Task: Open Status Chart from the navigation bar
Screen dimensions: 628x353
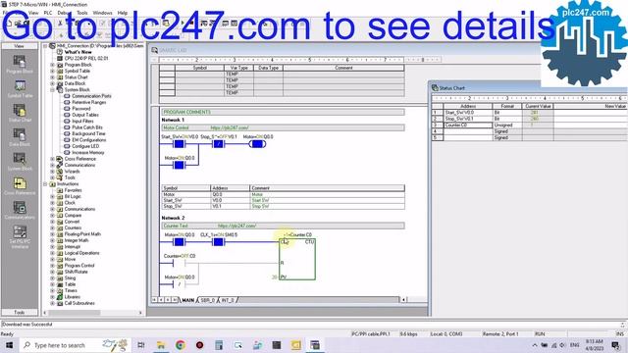Action: pos(20,113)
